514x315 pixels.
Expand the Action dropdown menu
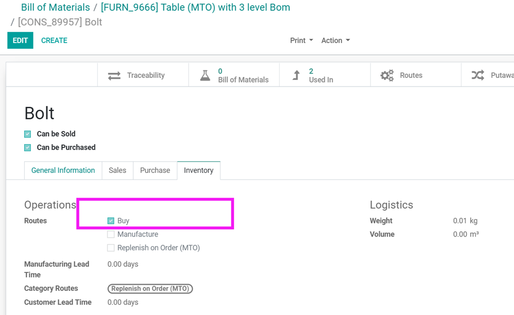(x=335, y=41)
